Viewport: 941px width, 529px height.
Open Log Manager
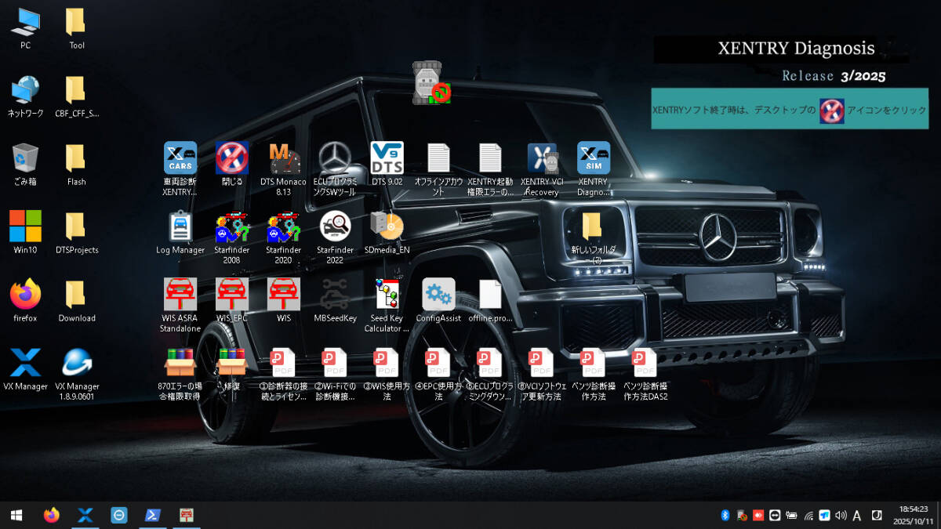(x=180, y=232)
